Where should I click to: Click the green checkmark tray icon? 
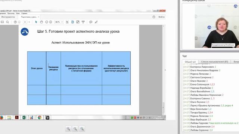click(x=132, y=118)
